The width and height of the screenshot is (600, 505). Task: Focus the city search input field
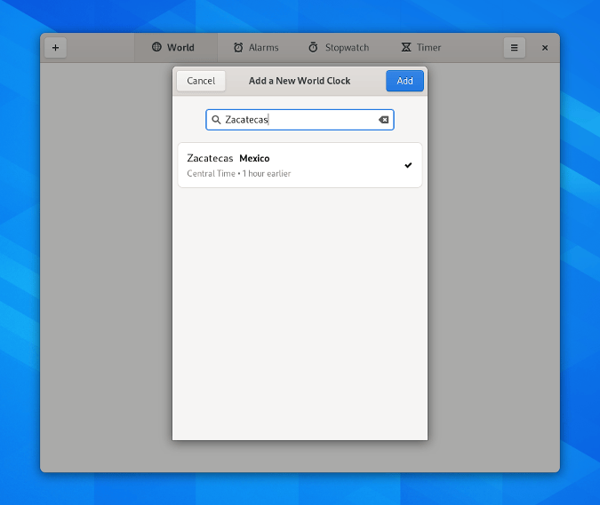[x=298, y=120]
